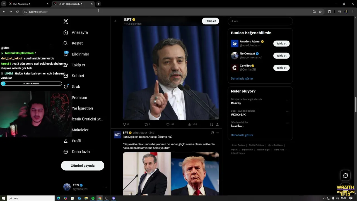Click Takip et on BPT profile header
Screen dimensions: 357x201
[x=210, y=21]
